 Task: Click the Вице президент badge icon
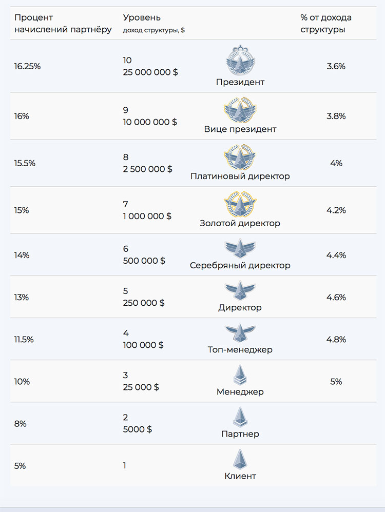pyautogui.click(x=240, y=110)
